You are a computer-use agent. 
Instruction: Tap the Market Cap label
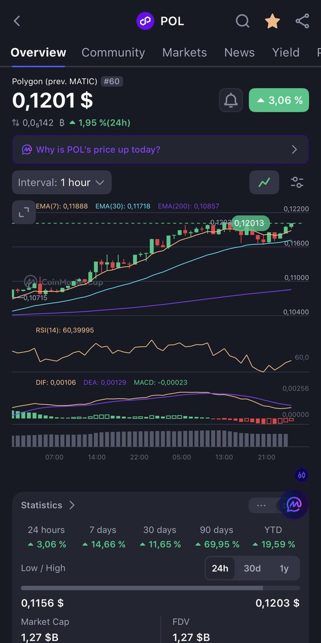click(45, 622)
